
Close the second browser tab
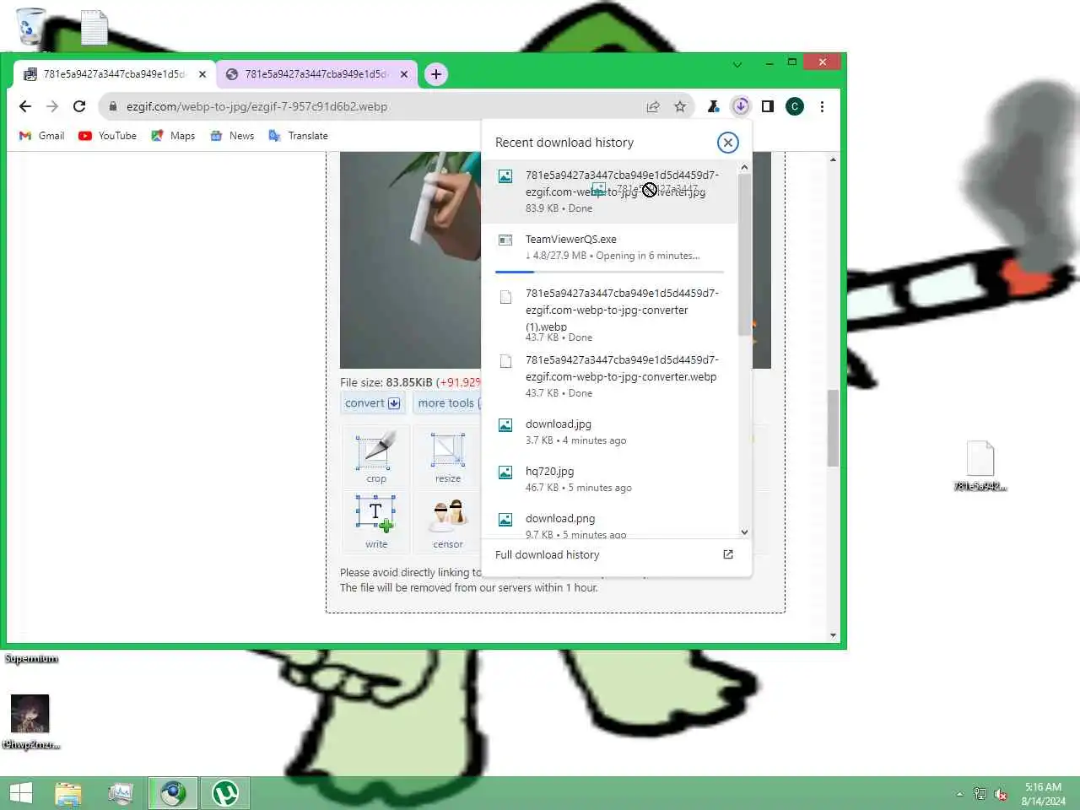pos(404,74)
